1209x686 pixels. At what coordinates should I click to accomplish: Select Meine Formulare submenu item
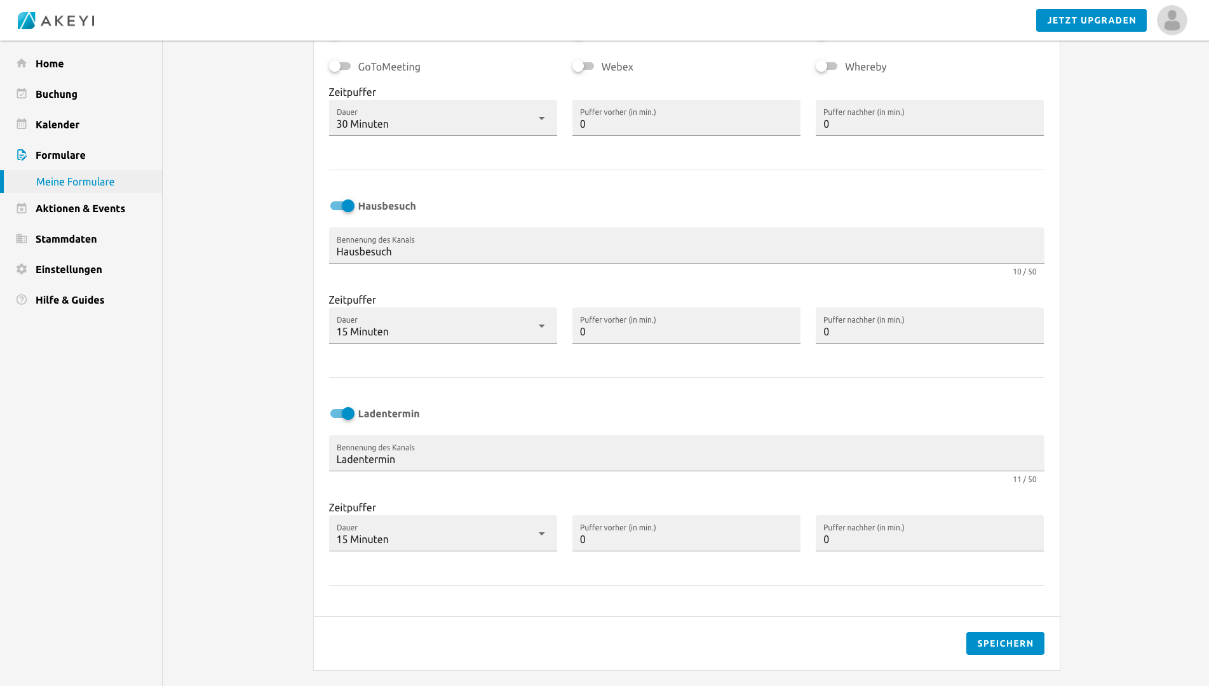(75, 182)
